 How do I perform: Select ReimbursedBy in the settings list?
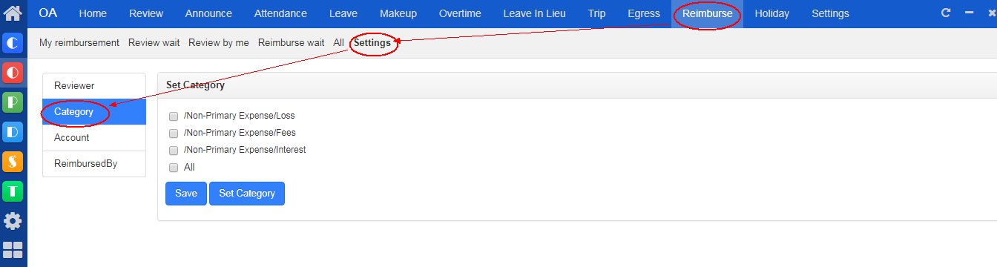[x=94, y=164]
